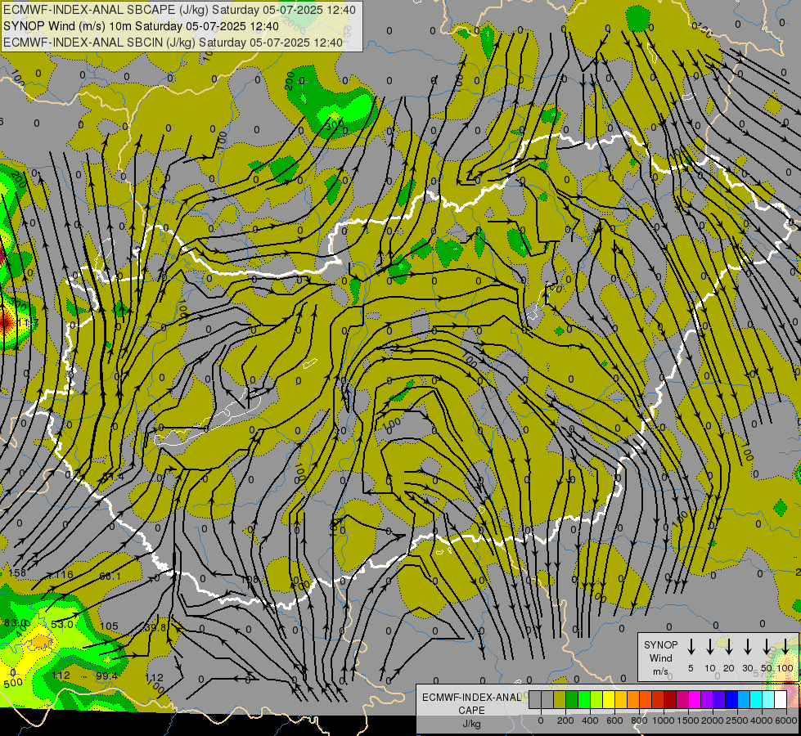Click the 800 tick label on CAPE scale
The image size is (801, 736).
tap(639, 720)
